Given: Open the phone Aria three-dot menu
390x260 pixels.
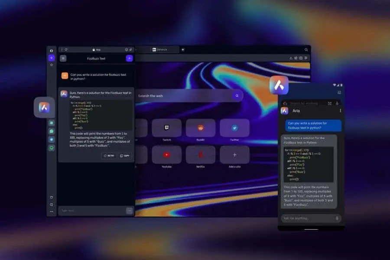Looking at the screenshot, I should coord(340,111).
